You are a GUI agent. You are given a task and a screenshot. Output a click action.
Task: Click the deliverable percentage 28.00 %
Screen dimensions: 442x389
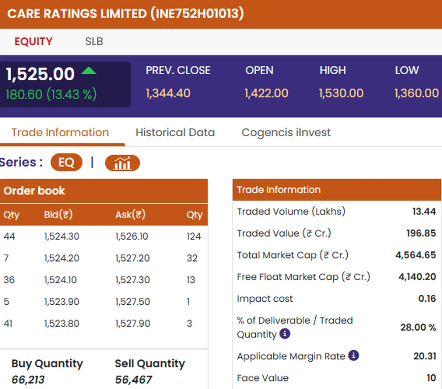(418, 327)
